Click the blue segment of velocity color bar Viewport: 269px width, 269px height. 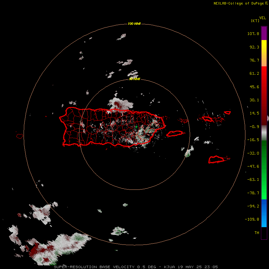264,213
